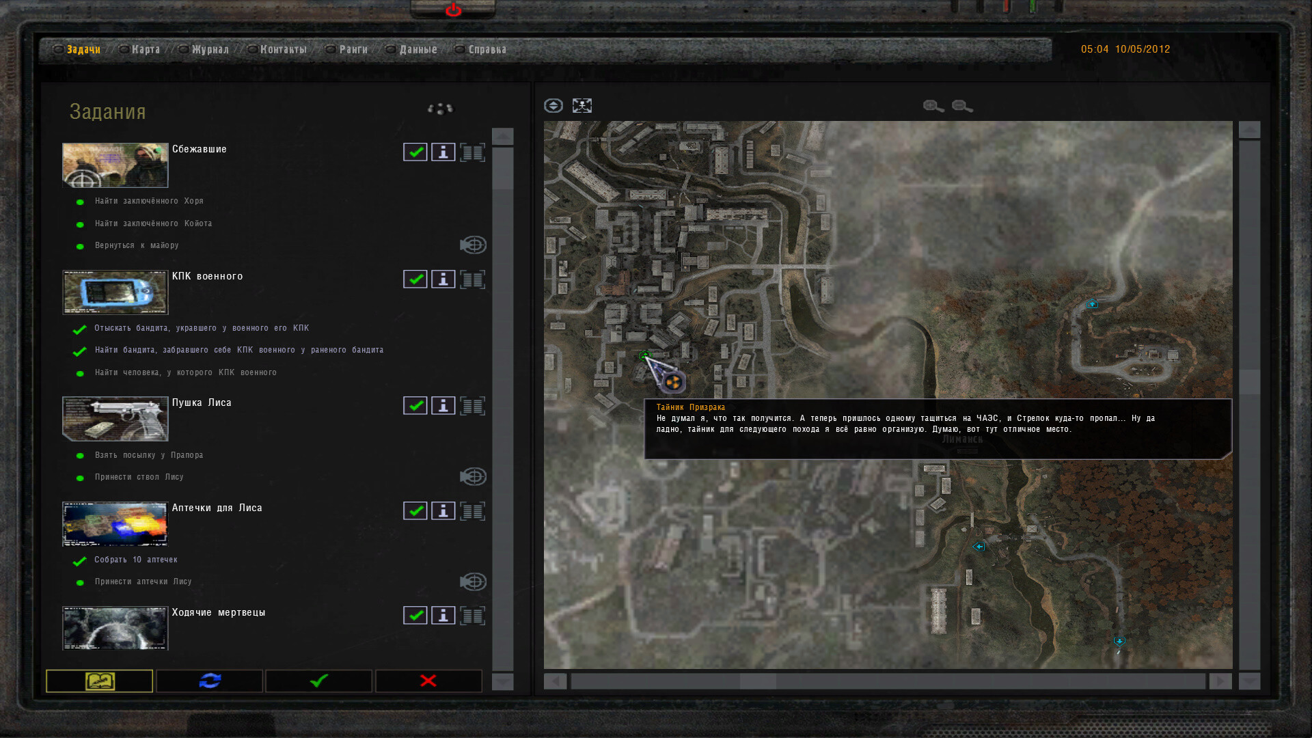Image resolution: width=1312 pixels, height=738 pixels.
Task: Click the map vertical scroll-up arrow
Action: click(1249, 130)
